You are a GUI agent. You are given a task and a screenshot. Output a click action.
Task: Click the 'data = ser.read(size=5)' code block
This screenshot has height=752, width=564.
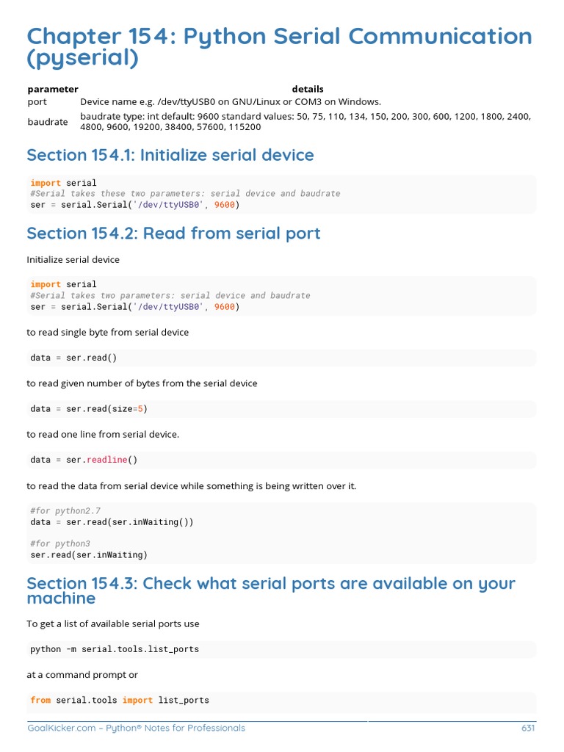[281, 409]
